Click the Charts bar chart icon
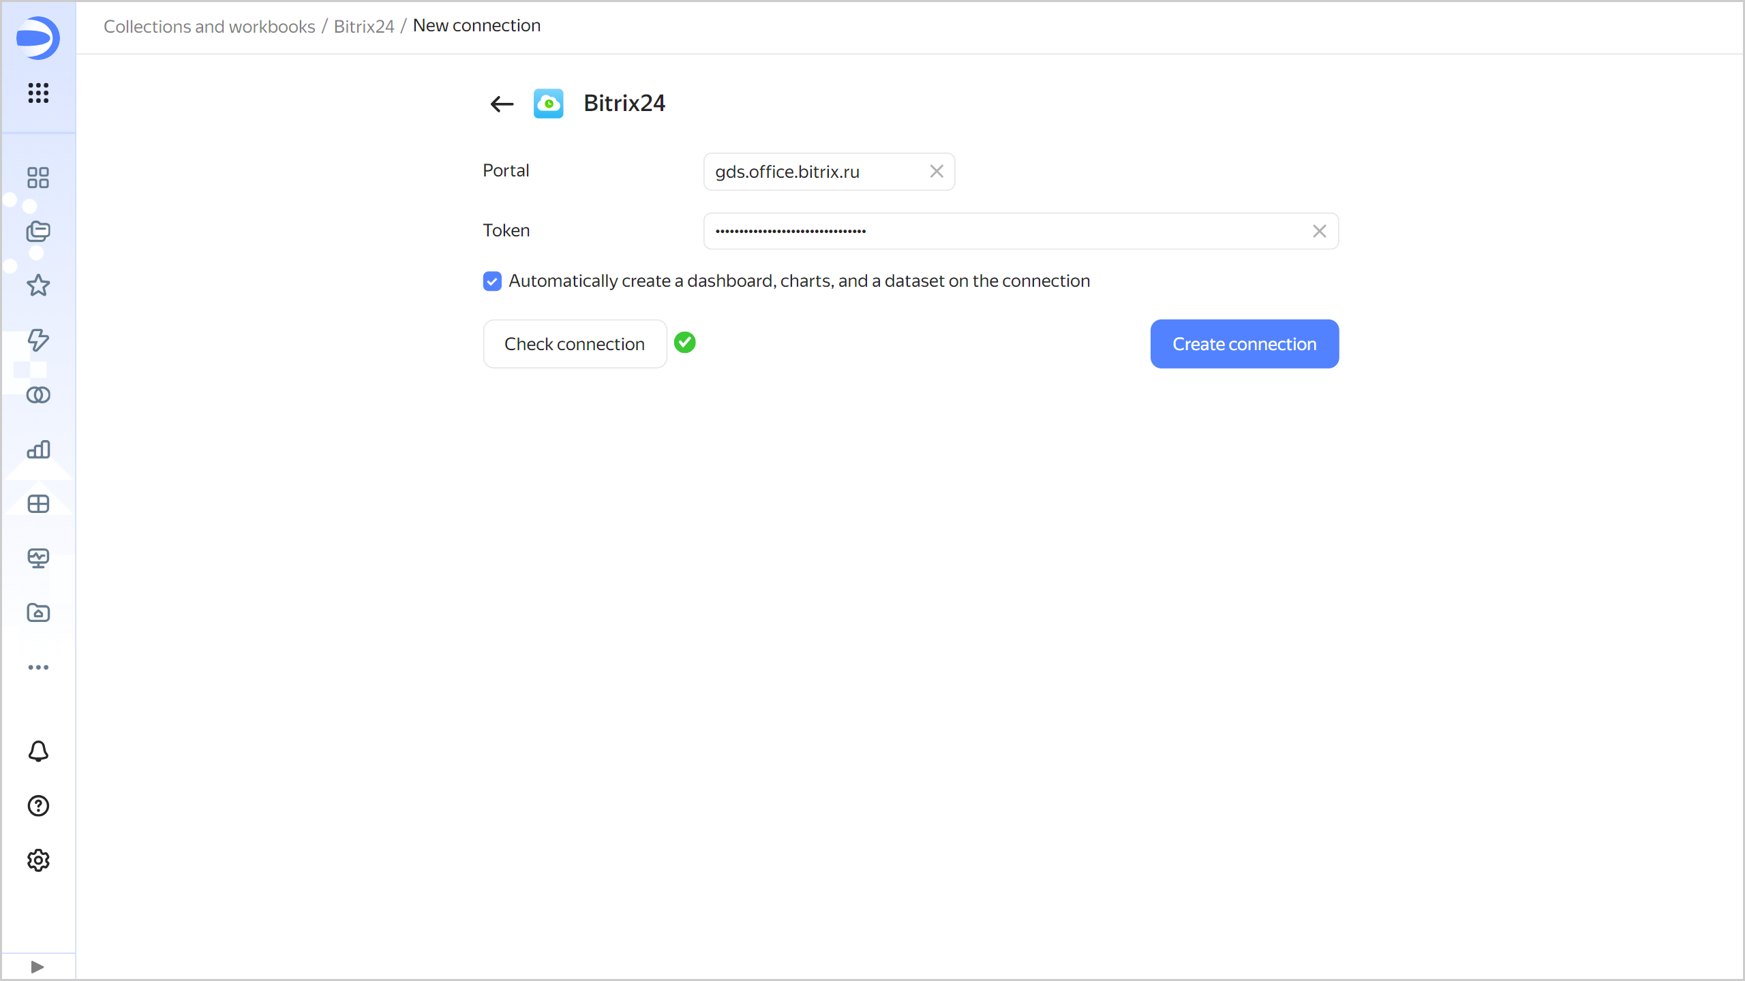Viewport: 1745px width, 981px height. point(38,449)
